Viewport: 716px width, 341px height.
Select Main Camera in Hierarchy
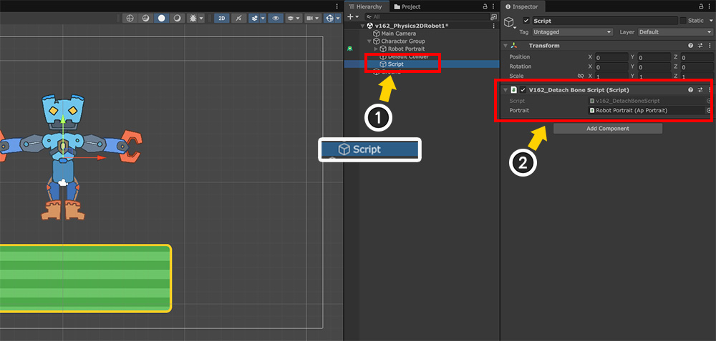pos(398,33)
